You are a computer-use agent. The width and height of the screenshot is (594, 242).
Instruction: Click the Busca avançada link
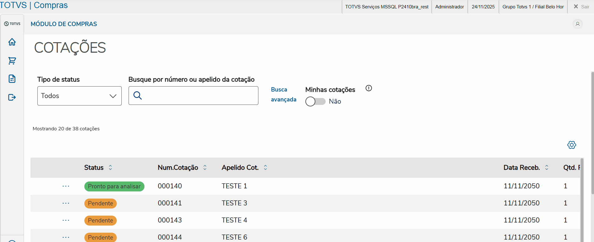tap(283, 94)
